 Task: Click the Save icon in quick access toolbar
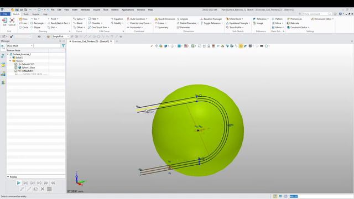pos(17,10)
